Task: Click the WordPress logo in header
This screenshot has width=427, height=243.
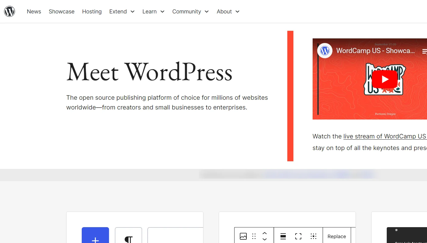Action: (9, 11)
